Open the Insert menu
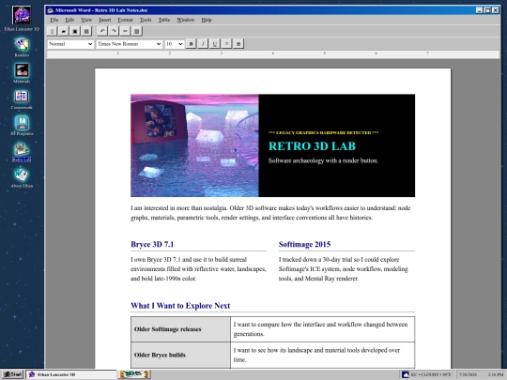 pos(105,20)
